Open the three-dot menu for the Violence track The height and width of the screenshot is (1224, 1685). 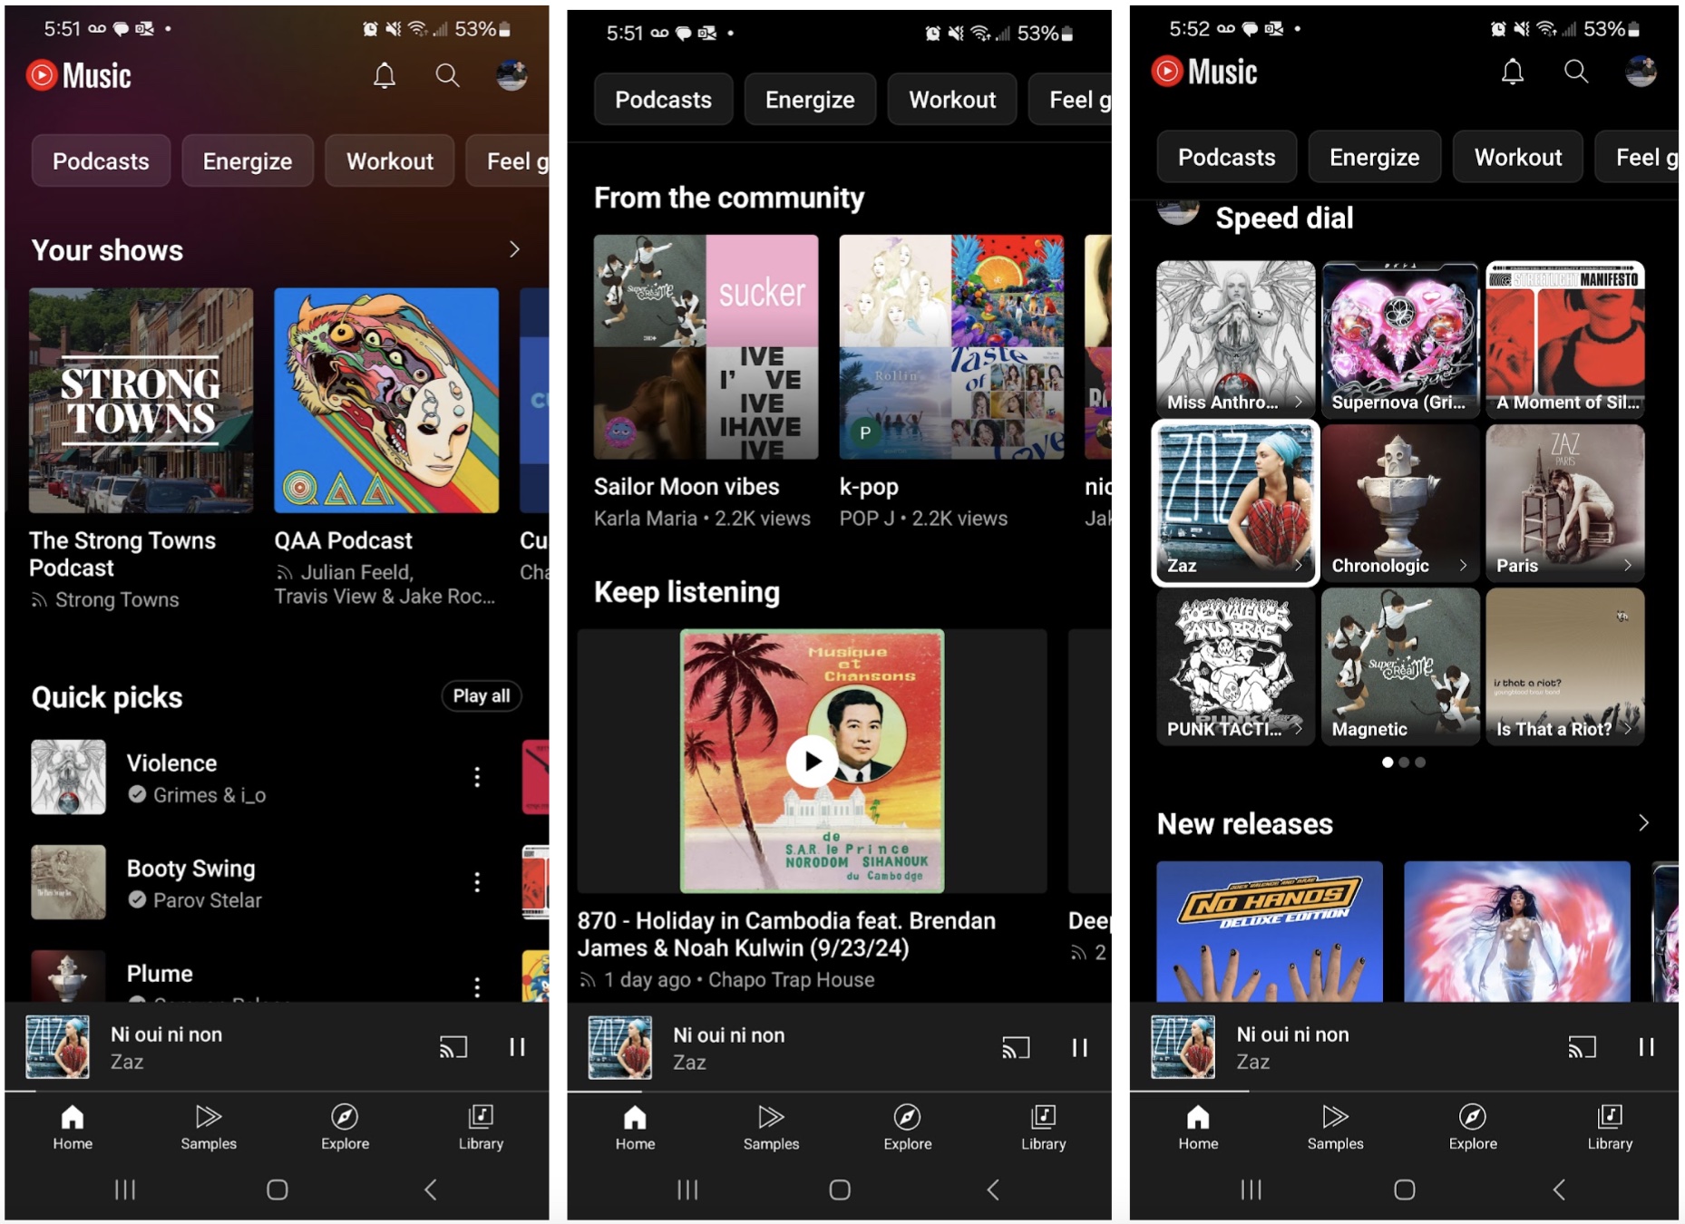pyautogui.click(x=477, y=777)
